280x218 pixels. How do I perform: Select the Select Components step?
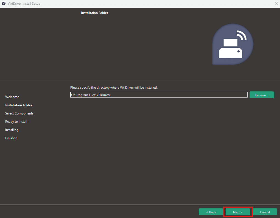tap(19, 113)
